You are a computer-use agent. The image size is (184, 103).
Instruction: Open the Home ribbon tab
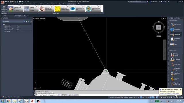tap(7, 4)
